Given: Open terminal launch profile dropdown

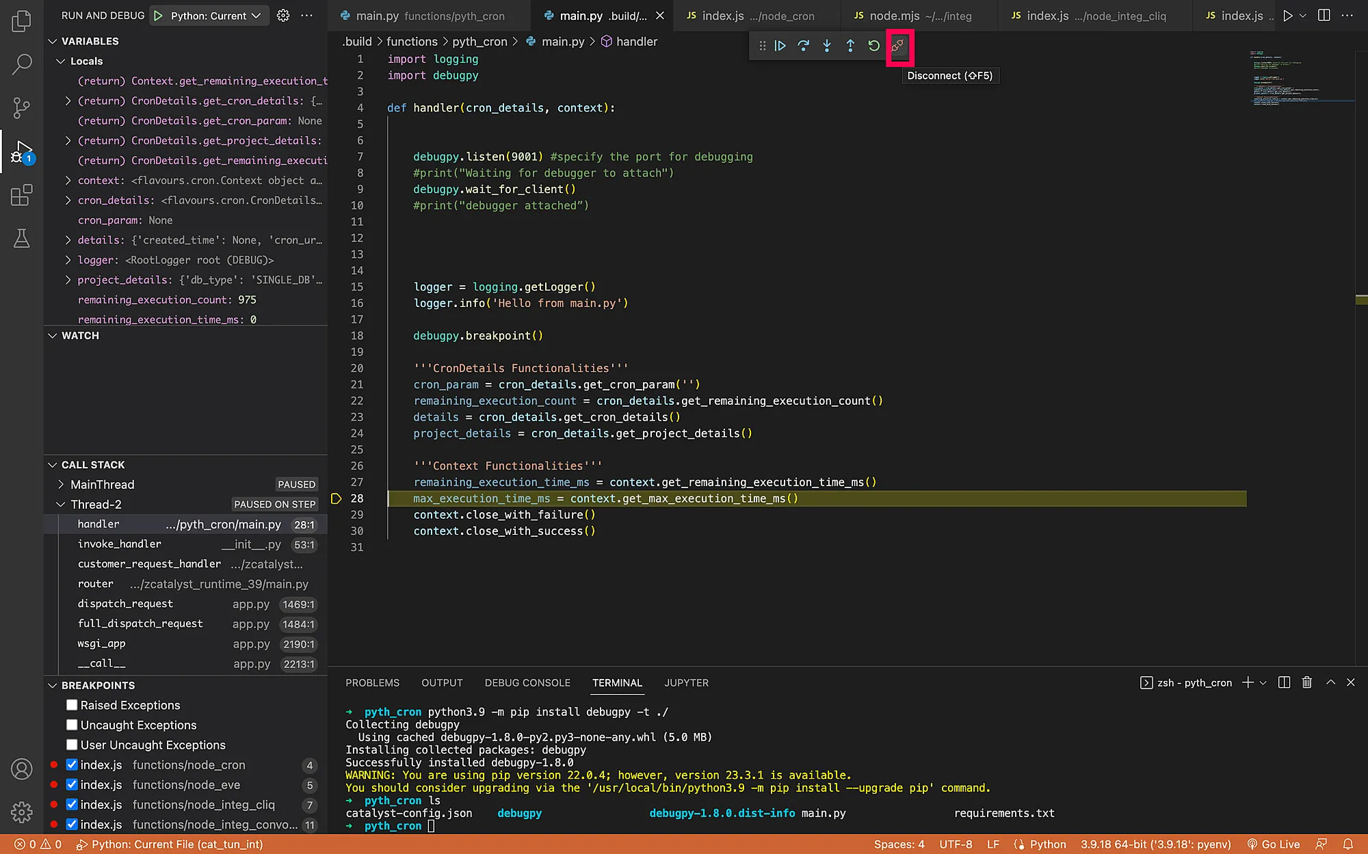Looking at the screenshot, I should click(1263, 682).
